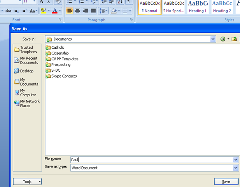Expand the File name history dropdown
The height and width of the screenshot is (187, 240).
tap(236, 160)
